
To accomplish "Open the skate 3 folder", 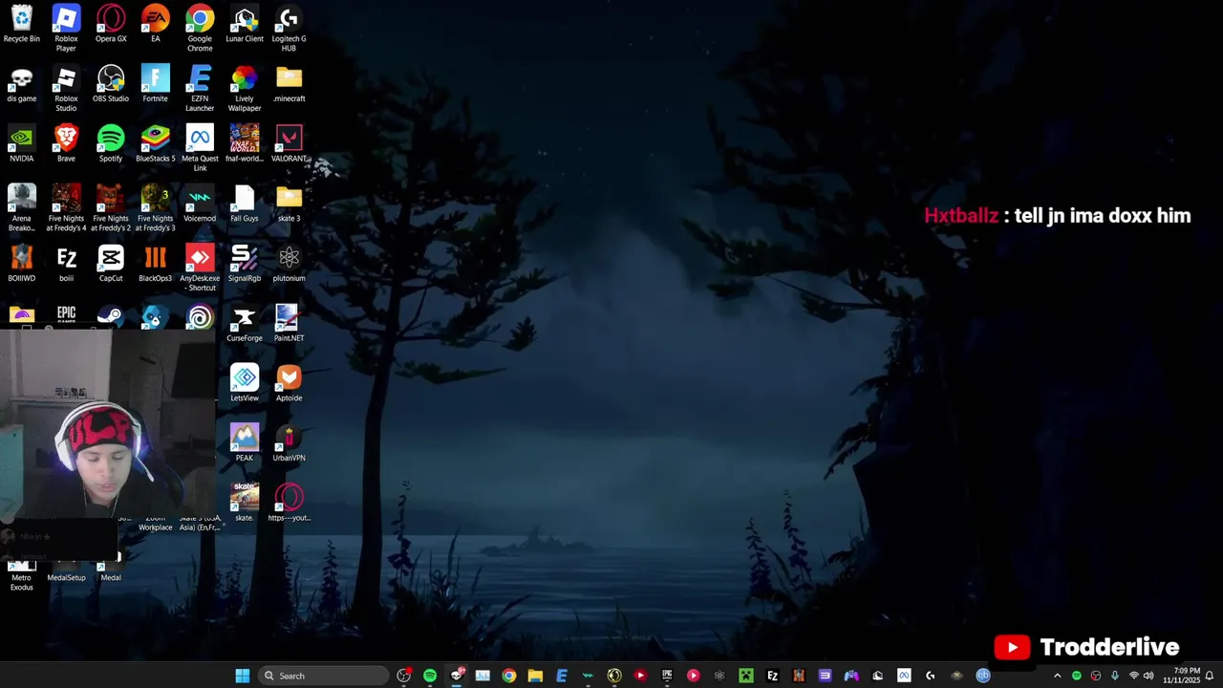I will (x=289, y=204).
